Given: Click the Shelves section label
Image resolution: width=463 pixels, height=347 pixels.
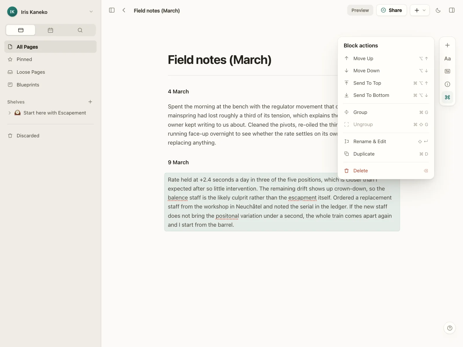Looking at the screenshot, I should coord(16,102).
